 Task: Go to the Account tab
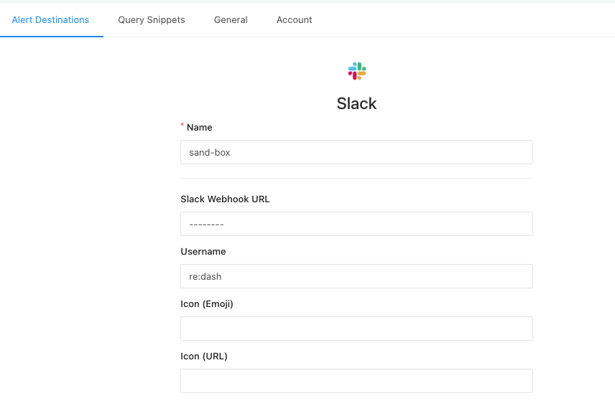pyautogui.click(x=294, y=20)
